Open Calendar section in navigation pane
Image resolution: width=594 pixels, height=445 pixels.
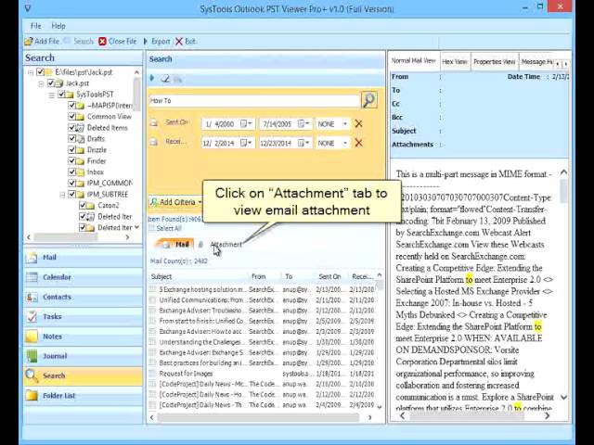84,277
